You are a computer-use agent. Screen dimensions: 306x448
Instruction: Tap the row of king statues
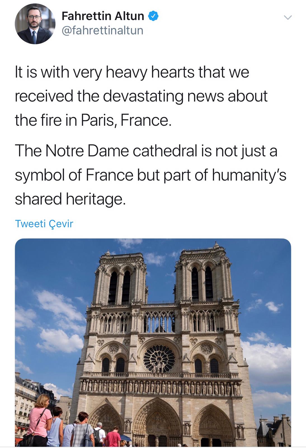(161, 387)
